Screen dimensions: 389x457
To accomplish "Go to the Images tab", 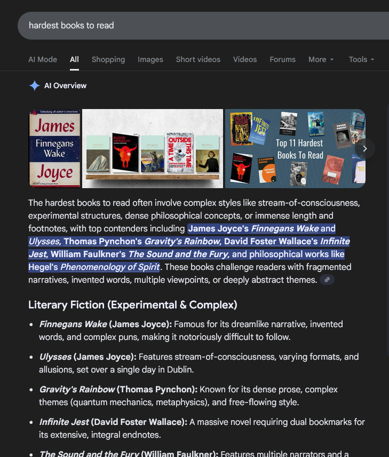I will [x=150, y=59].
